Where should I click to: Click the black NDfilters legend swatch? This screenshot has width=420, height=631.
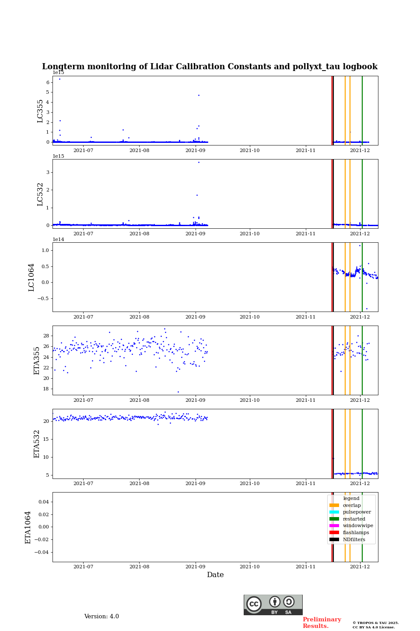[334, 539]
